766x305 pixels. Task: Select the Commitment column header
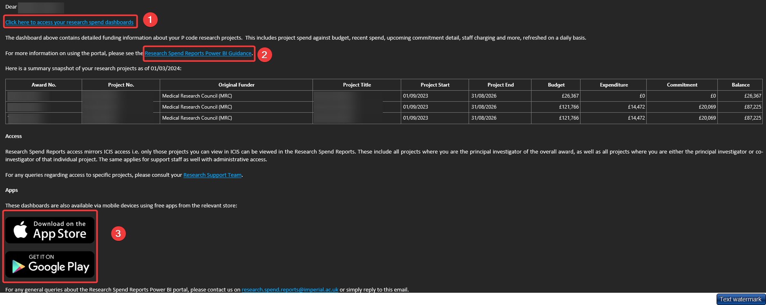click(682, 85)
